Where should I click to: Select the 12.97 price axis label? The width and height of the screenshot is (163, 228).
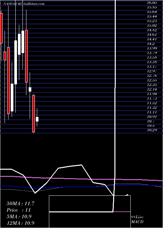(x=152, y=71)
